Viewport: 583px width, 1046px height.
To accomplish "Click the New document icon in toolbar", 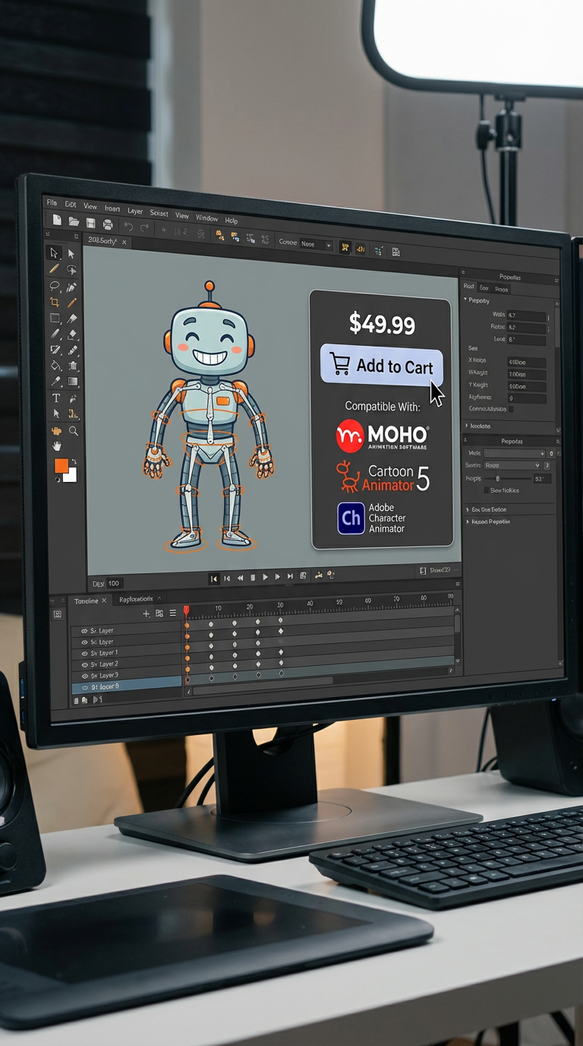I will pyautogui.click(x=57, y=220).
